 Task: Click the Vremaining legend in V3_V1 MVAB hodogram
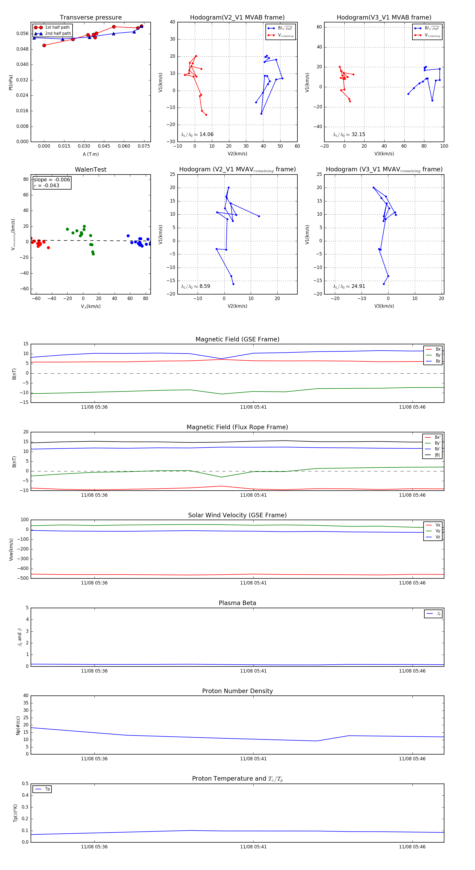[x=427, y=35]
